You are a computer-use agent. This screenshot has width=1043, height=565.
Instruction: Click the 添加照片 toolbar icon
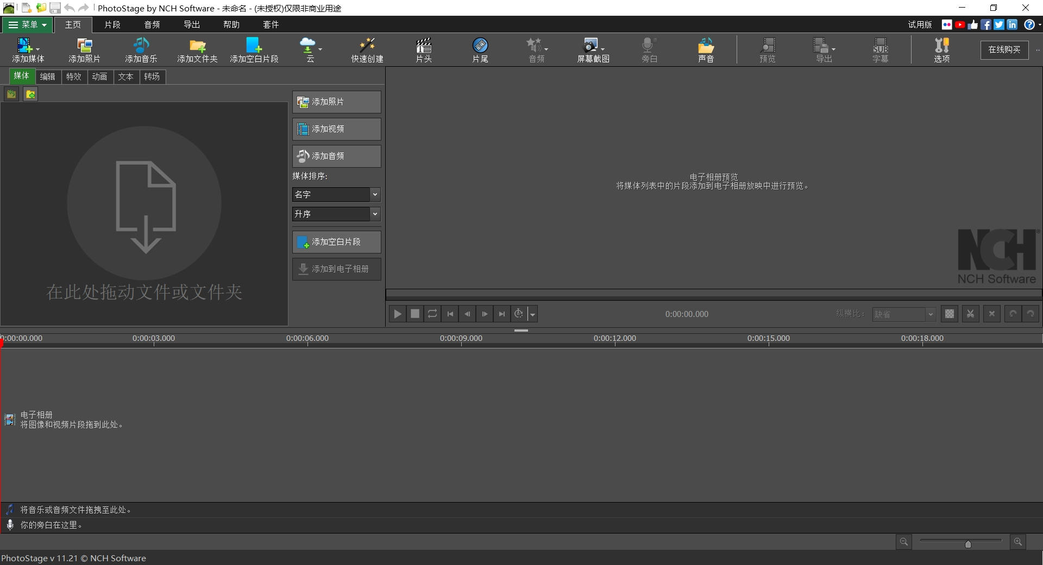point(84,50)
